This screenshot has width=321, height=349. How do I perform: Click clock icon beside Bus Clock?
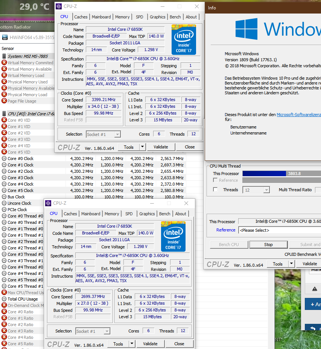pyautogui.click(x=4, y=197)
